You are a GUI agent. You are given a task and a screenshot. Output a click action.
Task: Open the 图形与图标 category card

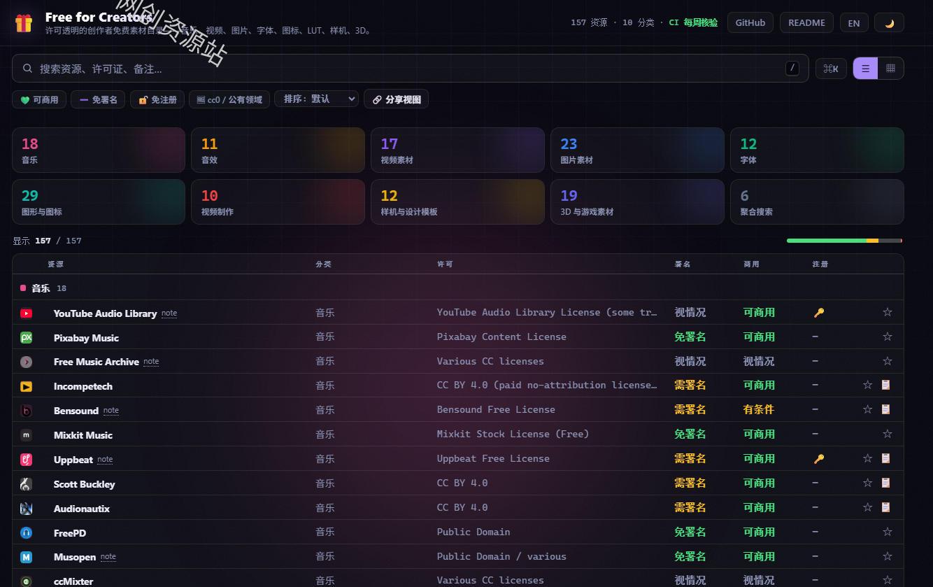click(99, 201)
